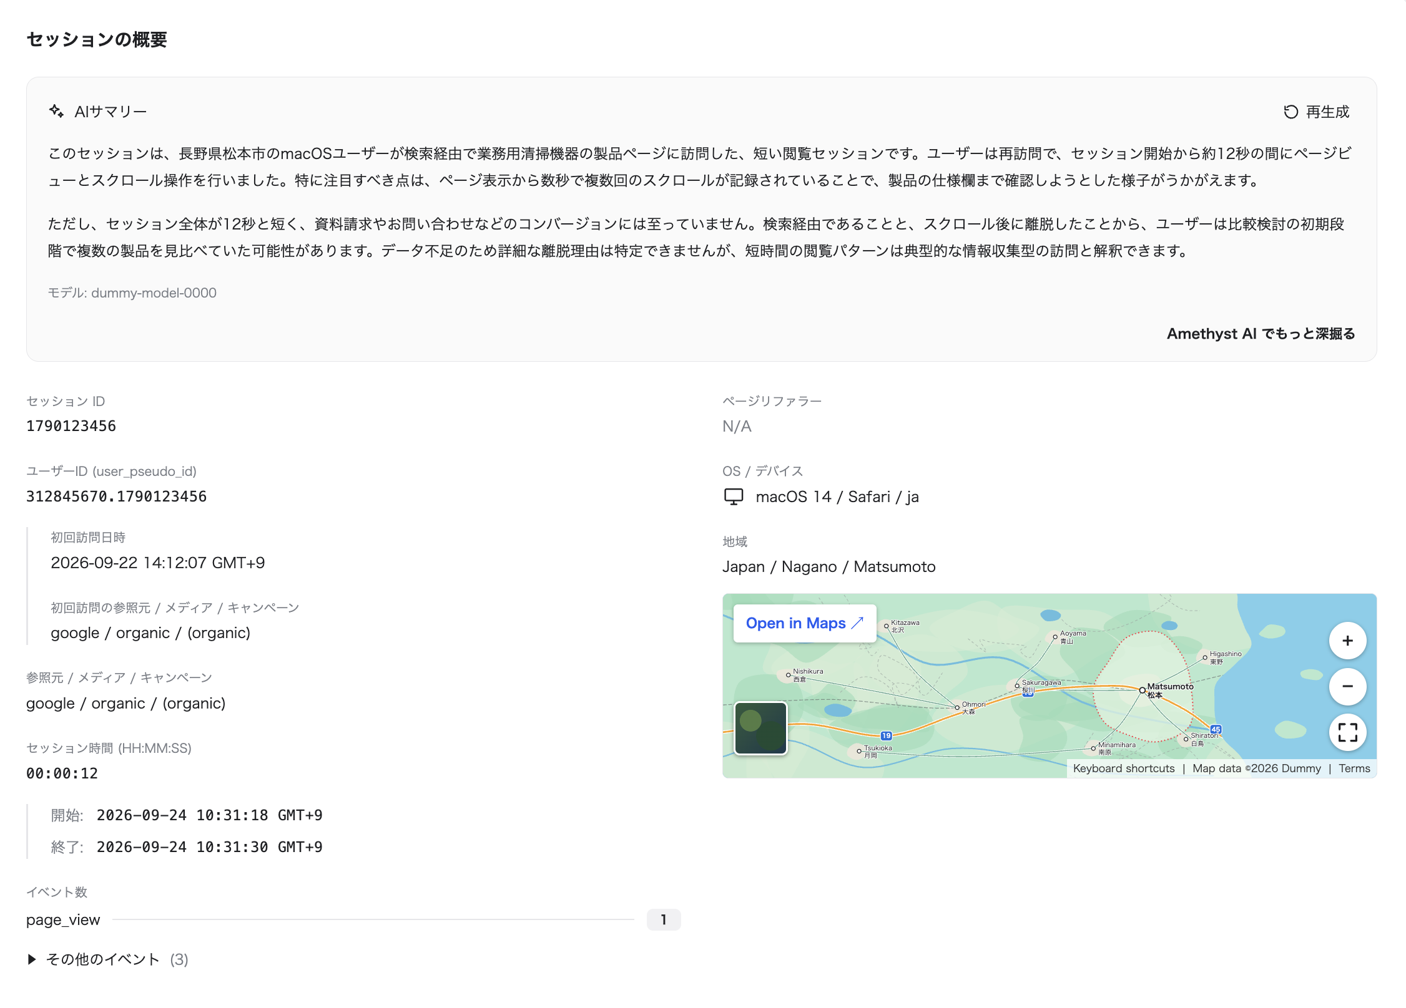
Task: Open Amethyst AI でもっと深掘る link
Action: [1261, 334]
